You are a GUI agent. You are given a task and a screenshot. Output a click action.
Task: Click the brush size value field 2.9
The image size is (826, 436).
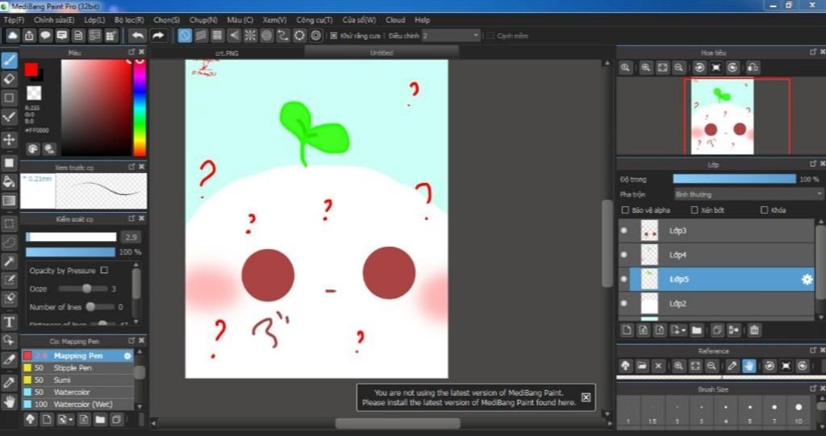131,238
